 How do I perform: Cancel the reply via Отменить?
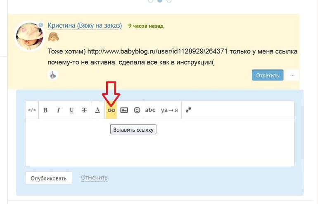[x=94, y=178]
